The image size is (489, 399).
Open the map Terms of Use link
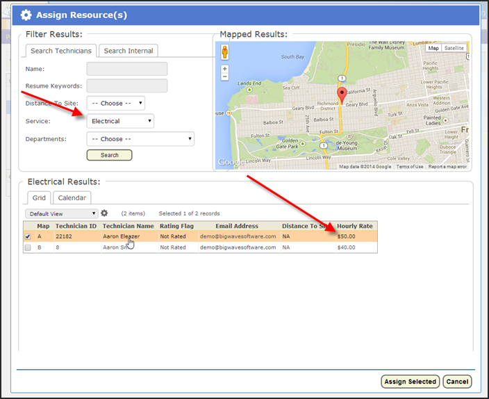(x=410, y=167)
